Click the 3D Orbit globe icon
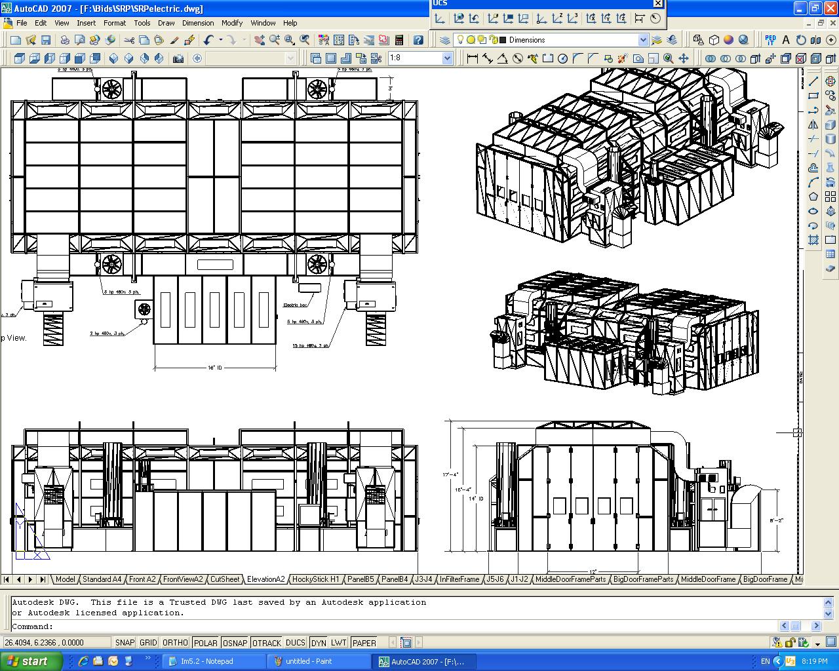839x671 pixels. pyautogui.click(x=830, y=81)
